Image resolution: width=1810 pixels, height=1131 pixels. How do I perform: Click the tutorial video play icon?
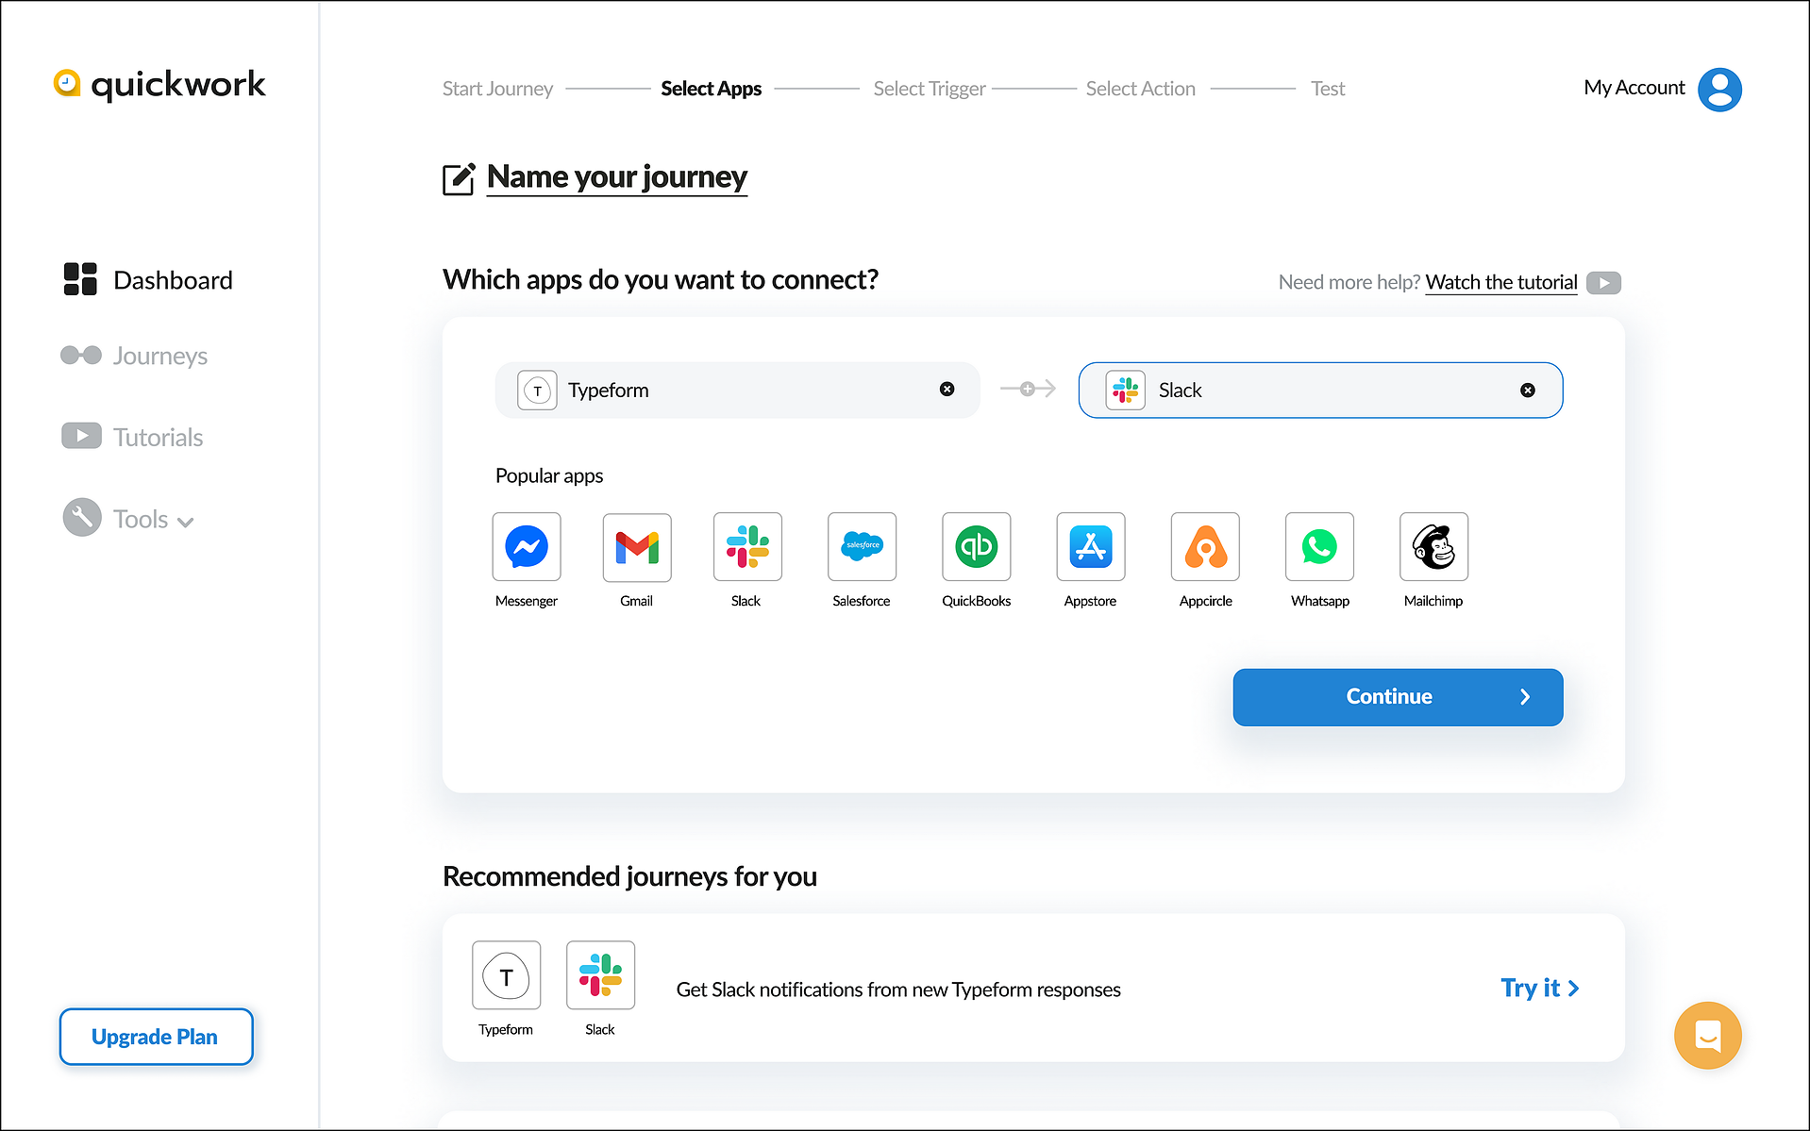coord(1603,282)
